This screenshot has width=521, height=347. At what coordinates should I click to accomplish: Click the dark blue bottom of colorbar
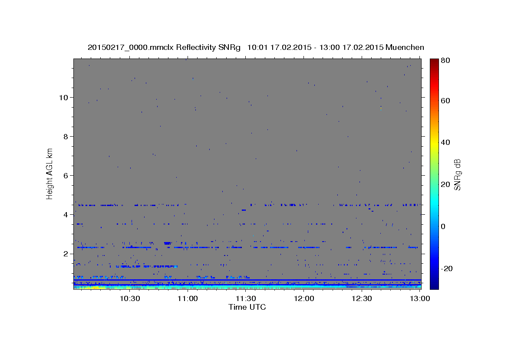434,285
